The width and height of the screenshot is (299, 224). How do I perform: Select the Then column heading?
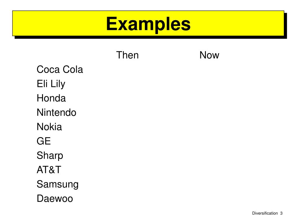click(x=127, y=55)
